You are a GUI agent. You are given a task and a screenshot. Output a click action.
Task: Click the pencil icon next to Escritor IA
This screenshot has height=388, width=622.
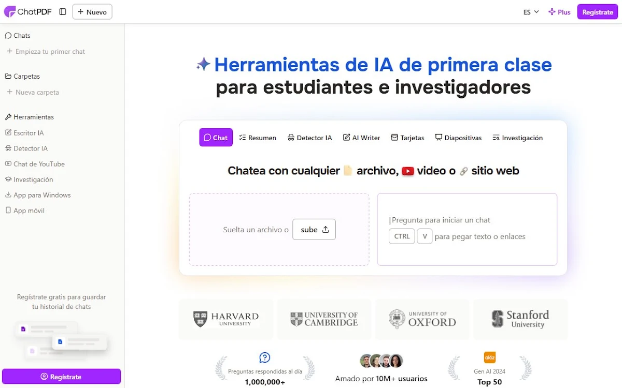point(8,133)
